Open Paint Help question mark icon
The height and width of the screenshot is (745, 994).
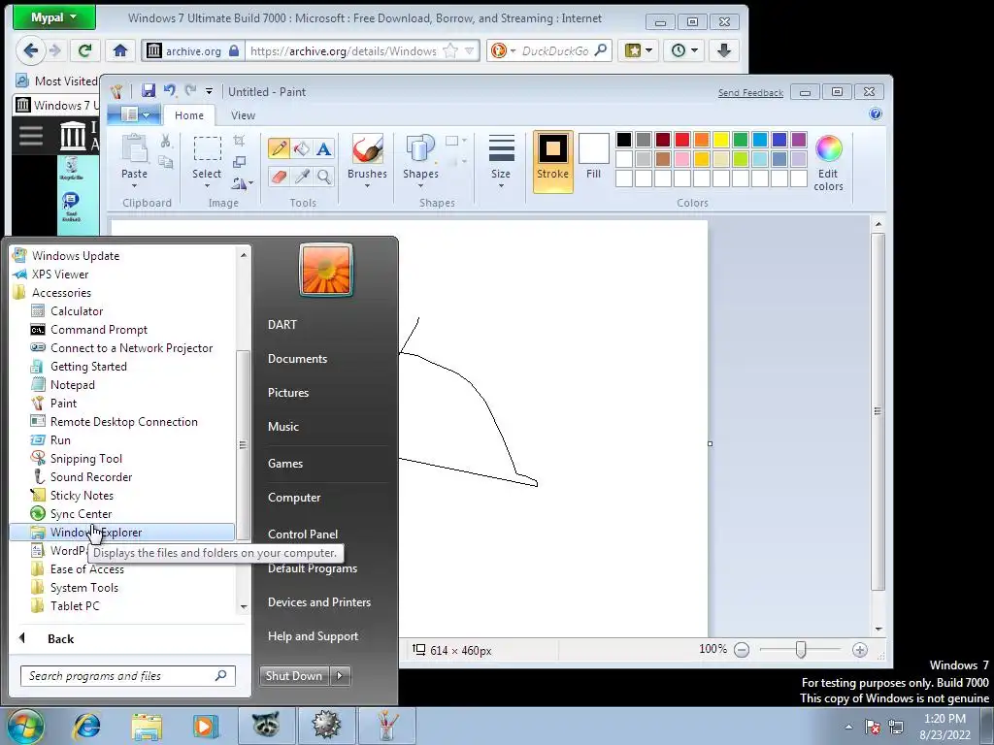[876, 114]
